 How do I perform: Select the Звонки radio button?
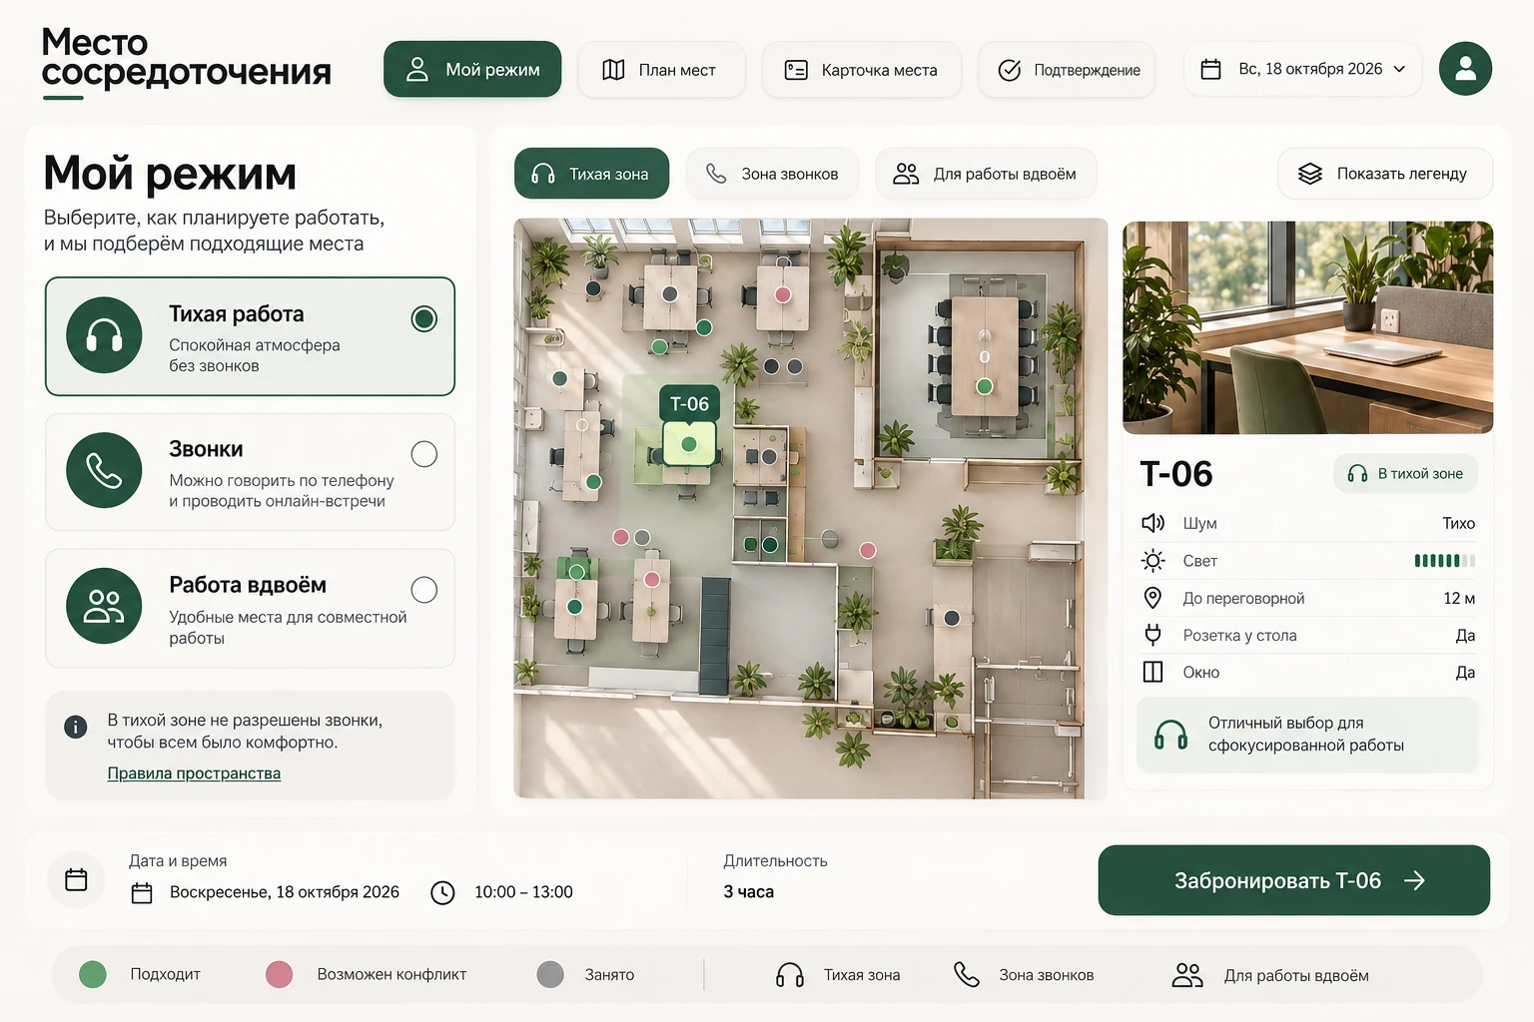tap(424, 454)
